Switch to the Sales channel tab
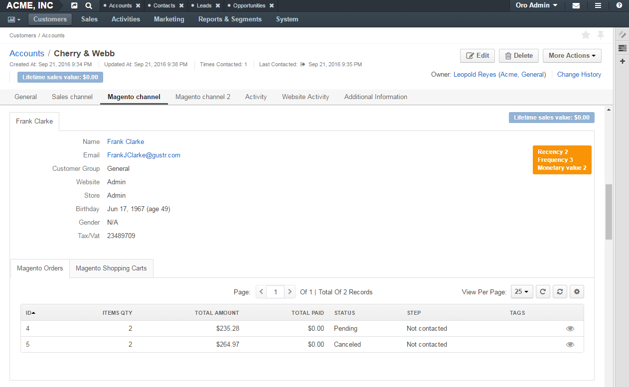 [x=72, y=97]
